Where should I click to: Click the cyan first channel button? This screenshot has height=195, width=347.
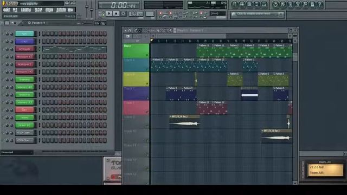24,34
